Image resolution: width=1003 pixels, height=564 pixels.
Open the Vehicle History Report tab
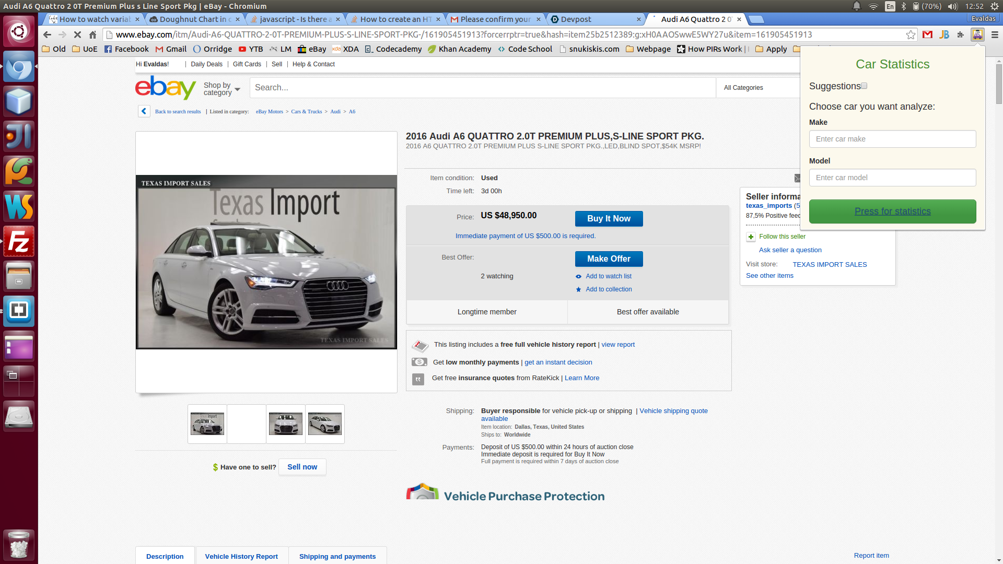[x=241, y=556]
